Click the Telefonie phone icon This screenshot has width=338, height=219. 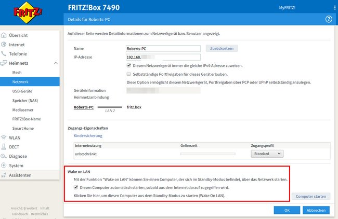pos(4,53)
